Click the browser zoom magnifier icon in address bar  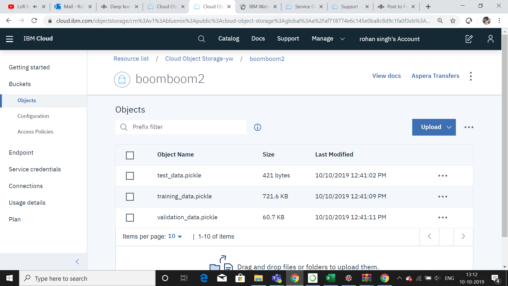pos(440,21)
